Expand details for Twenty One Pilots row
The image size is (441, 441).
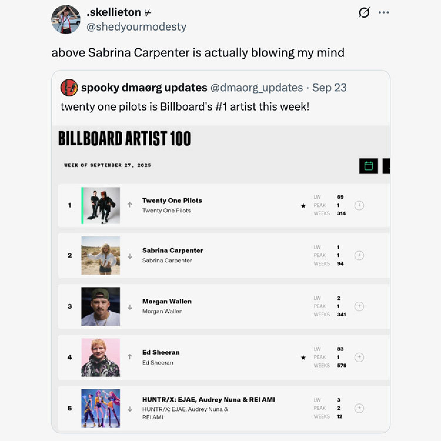click(359, 205)
